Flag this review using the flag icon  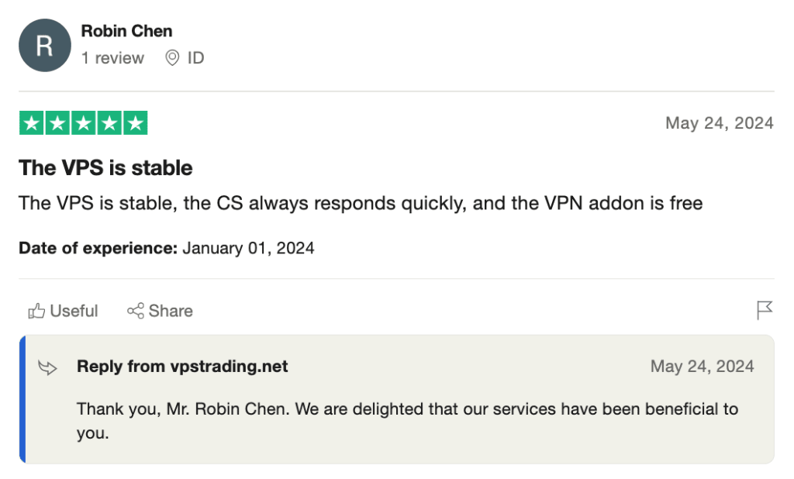click(764, 310)
